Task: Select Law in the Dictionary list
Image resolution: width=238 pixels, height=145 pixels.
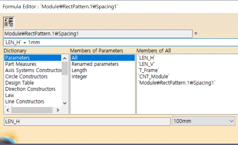Action: pos(33,95)
